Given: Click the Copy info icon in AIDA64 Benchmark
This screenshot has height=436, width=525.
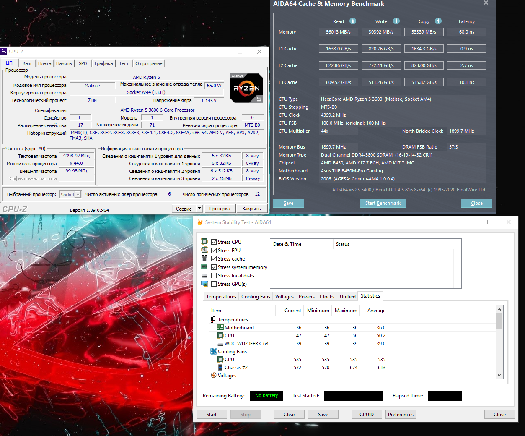Looking at the screenshot, I should click(438, 21).
